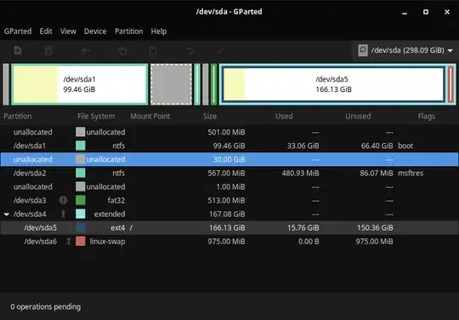Select the /dev/sda5 ext4 row
Image resolution: width=459 pixels, height=320 pixels.
click(x=229, y=228)
